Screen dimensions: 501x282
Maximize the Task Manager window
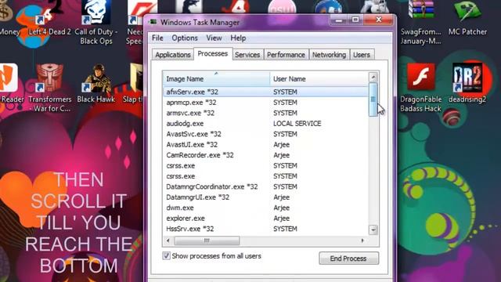(x=355, y=20)
